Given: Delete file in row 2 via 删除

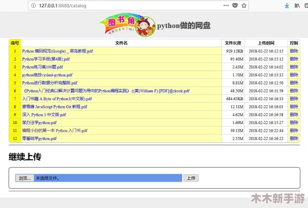Looking at the screenshot, I should (294, 59).
